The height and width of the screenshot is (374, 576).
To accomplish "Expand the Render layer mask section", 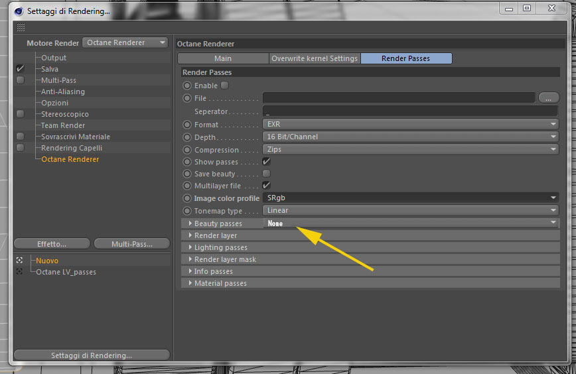I will point(190,259).
